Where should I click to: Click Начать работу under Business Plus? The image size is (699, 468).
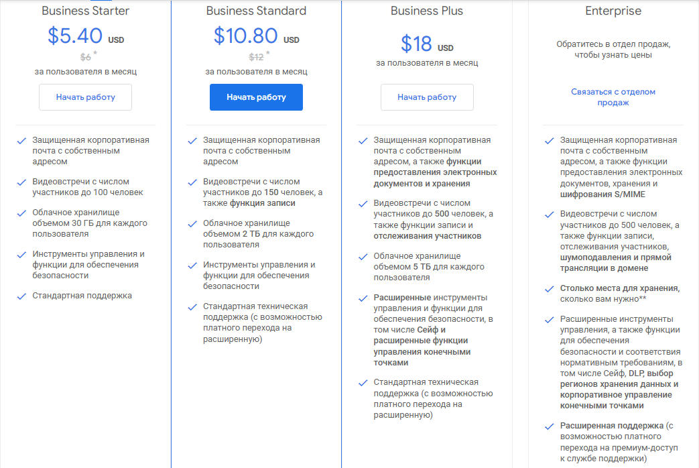[x=427, y=97]
